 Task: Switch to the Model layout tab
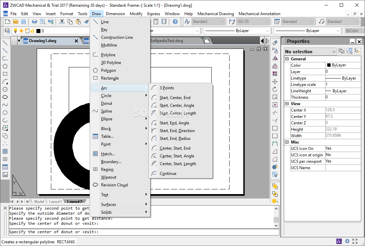click(39, 202)
